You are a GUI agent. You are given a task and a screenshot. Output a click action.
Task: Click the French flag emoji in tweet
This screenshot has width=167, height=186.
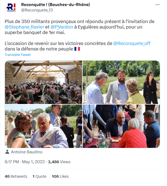coord(77,49)
